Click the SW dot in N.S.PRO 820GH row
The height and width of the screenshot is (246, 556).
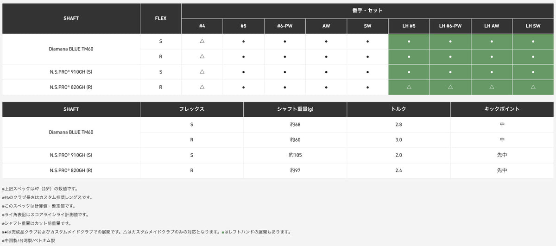coord(367,88)
